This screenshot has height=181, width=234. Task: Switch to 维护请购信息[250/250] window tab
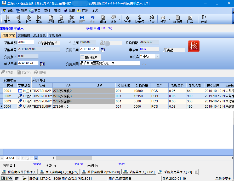(x=101, y=172)
